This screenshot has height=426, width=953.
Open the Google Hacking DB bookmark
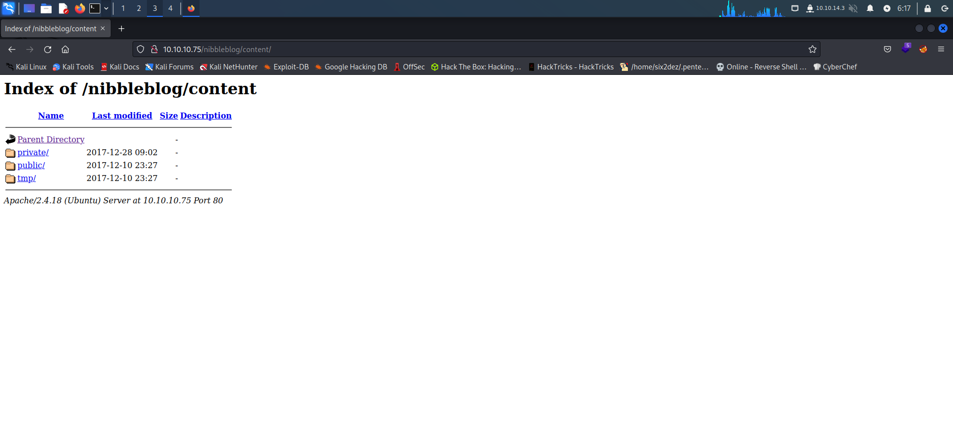pos(351,67)
